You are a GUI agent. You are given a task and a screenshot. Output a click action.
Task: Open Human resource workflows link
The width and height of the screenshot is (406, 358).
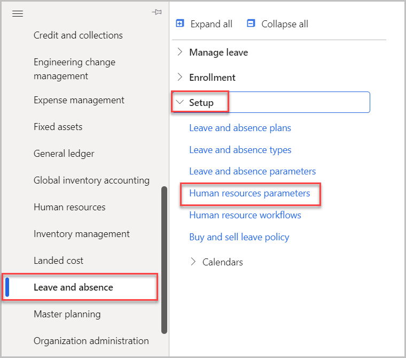click(x=245, y=215)
